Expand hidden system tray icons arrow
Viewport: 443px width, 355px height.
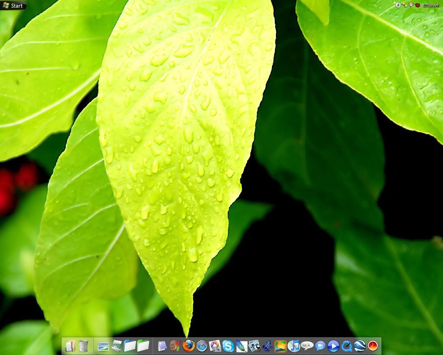click(398, 5)
